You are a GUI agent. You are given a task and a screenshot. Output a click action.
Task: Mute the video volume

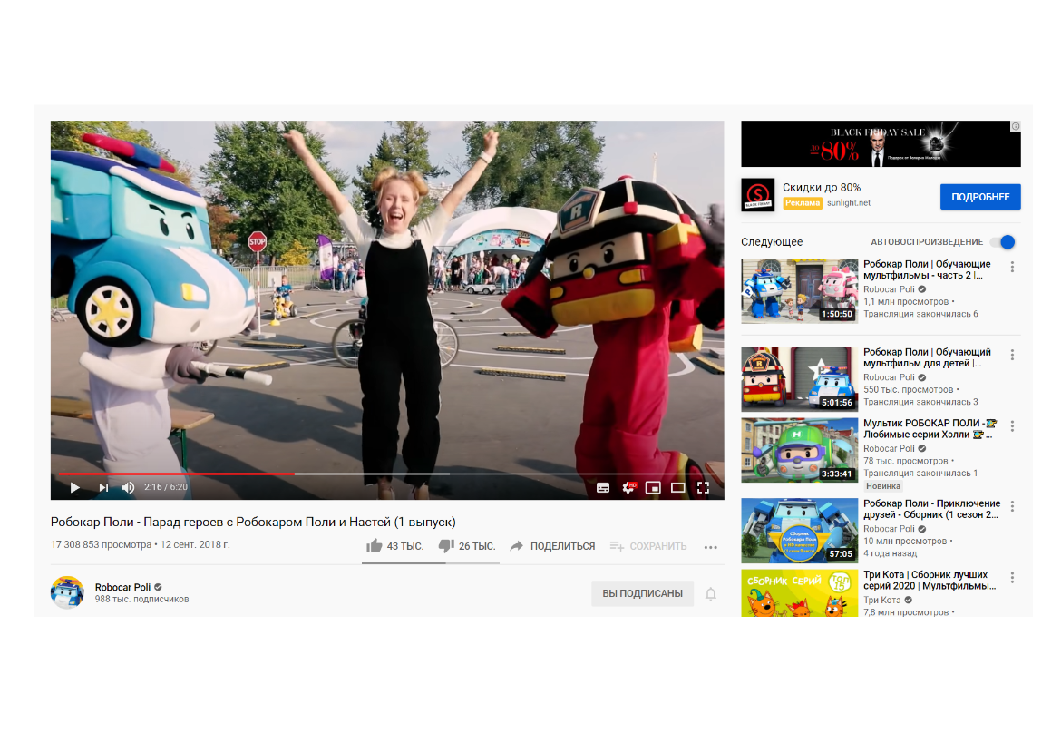(x=128, y=487)
